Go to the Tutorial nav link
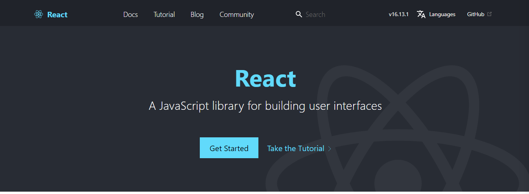Screen dimensions: 529x194 coord(164,15)
